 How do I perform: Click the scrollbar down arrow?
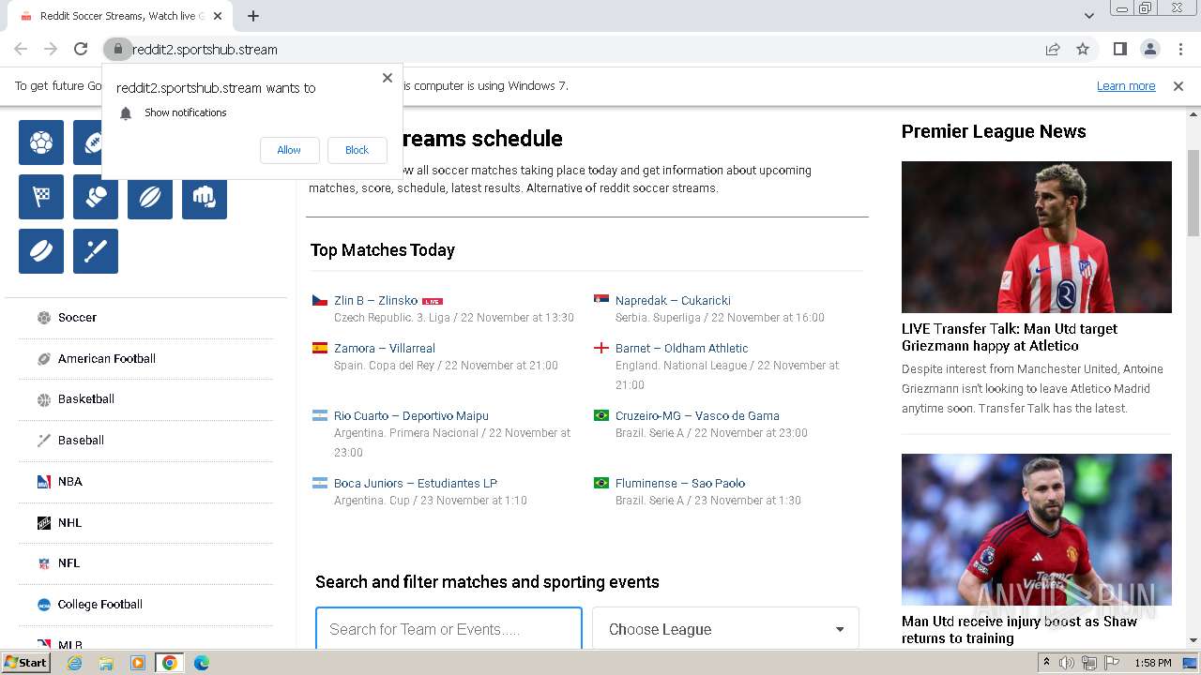(x=1193, y=640)
